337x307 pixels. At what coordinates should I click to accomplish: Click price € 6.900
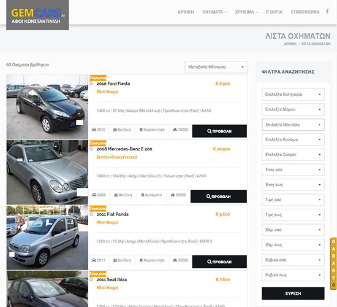coord(222,84)
